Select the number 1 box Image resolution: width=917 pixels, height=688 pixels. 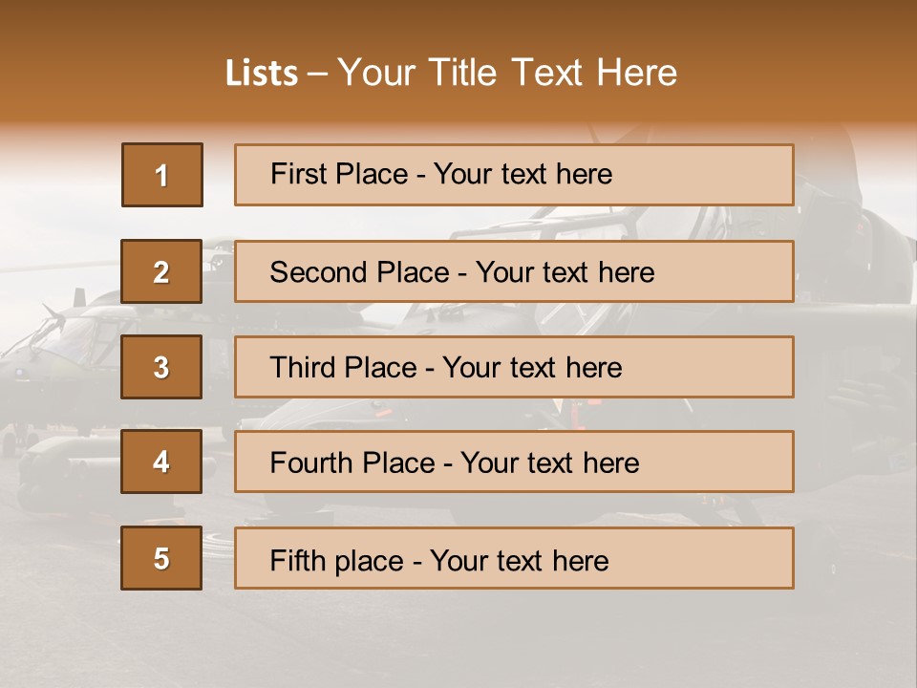(x=162, y=175)
